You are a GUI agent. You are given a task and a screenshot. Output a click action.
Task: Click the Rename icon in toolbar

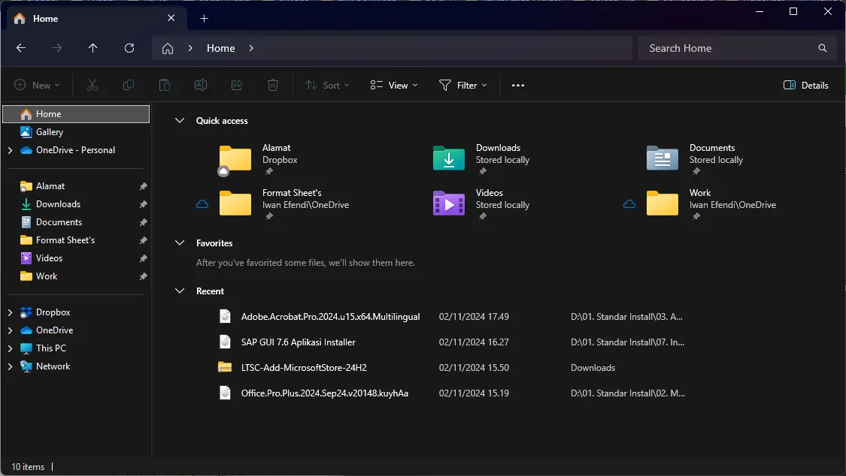point(201,86)
